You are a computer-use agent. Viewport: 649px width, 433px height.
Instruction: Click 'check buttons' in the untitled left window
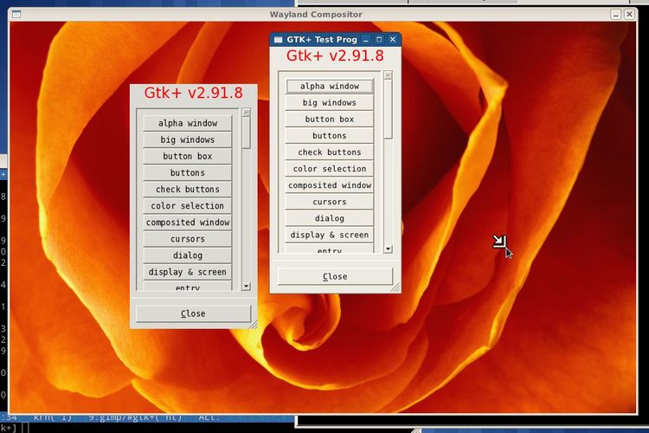[188, 190]
